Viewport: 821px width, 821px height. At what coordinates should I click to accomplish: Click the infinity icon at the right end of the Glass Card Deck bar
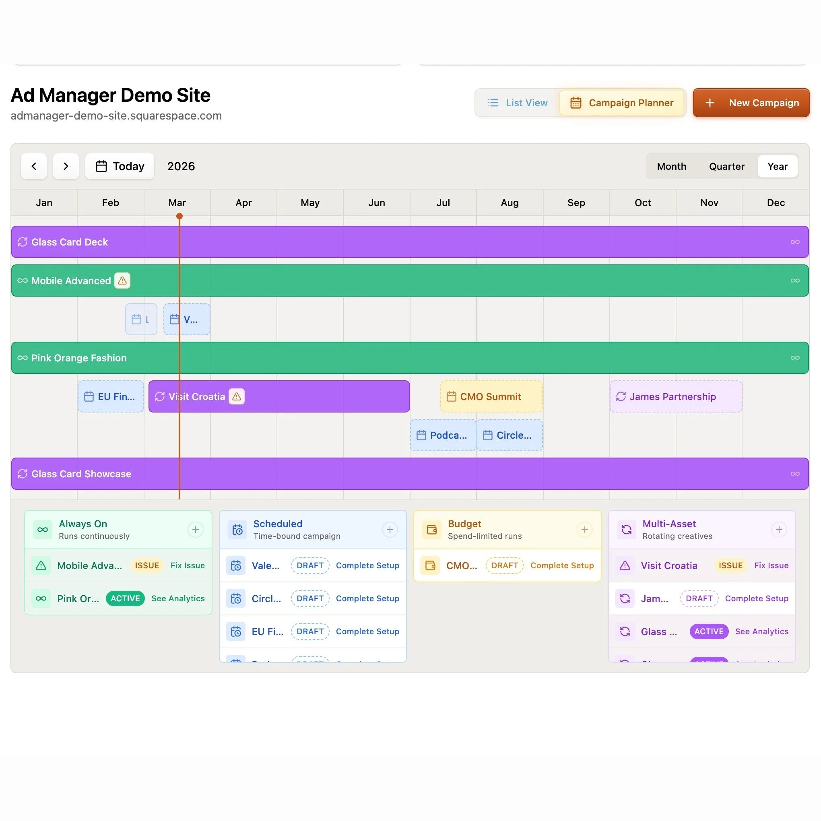click(x=795, y=242)
